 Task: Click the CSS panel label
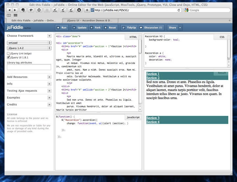click(222, 37)
